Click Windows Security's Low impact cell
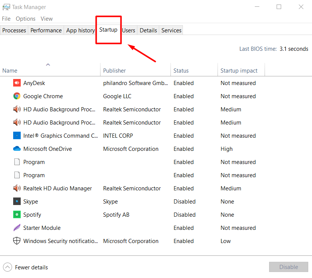312x278 pixels. point(225,241)
